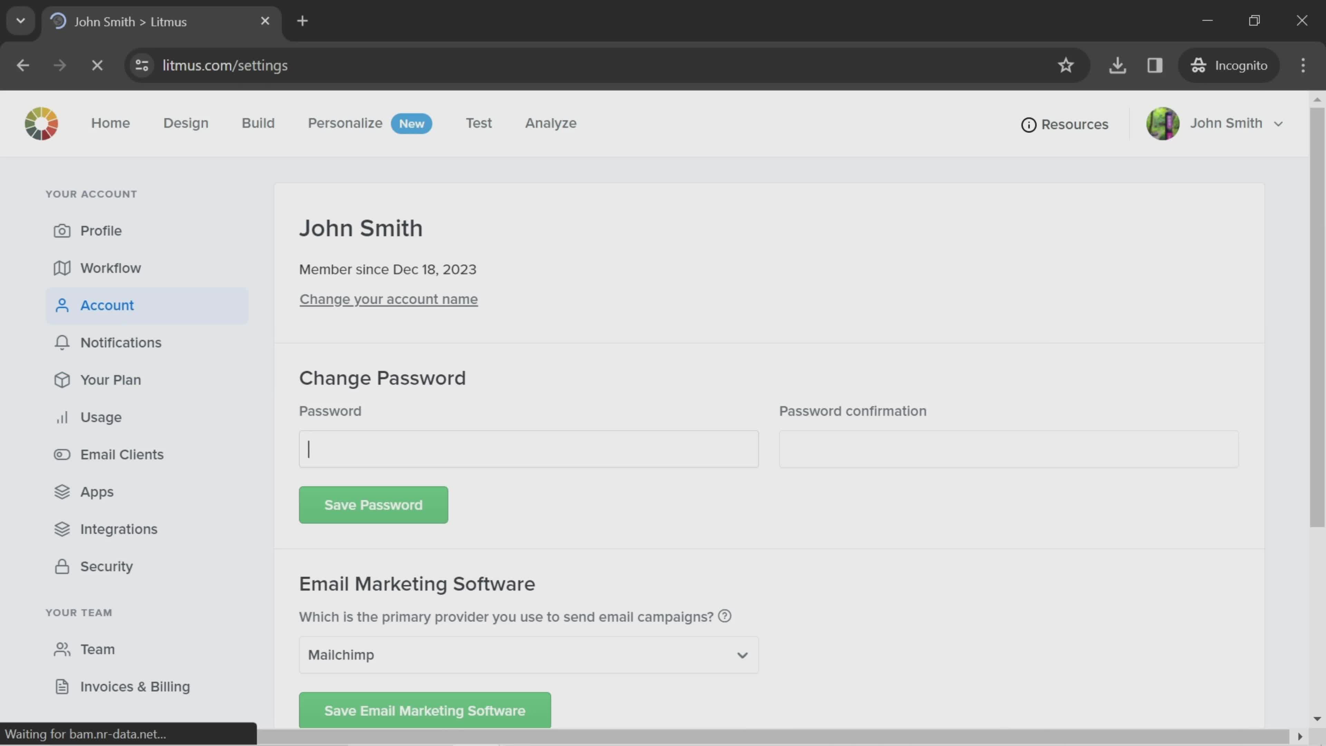Select the Email Clients eye icon
Viewport: 1326px width, 746px height.
click(x=62, y=454)
